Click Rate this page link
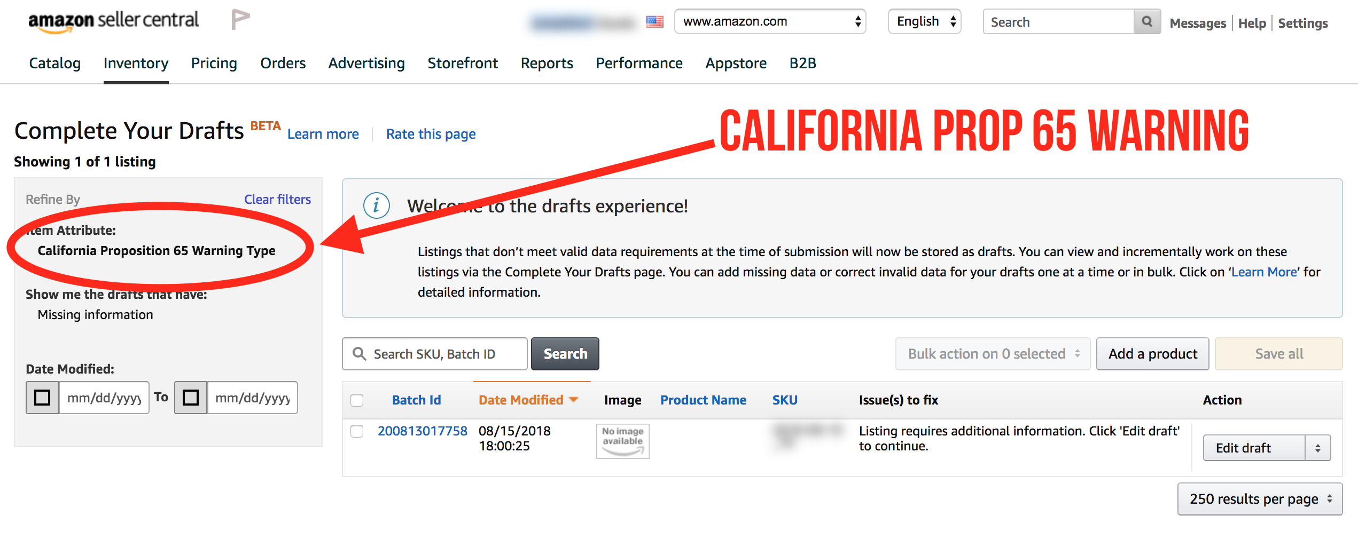This screenshot has width=1358, height=555. click(431, 134)
